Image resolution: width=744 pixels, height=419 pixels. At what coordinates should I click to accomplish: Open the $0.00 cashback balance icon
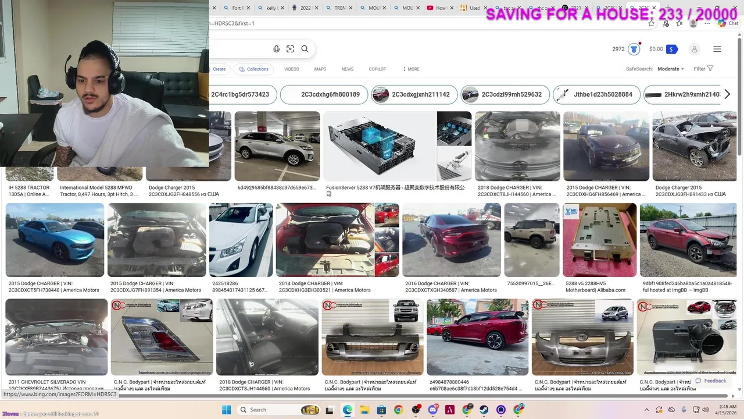pos(672,49)
